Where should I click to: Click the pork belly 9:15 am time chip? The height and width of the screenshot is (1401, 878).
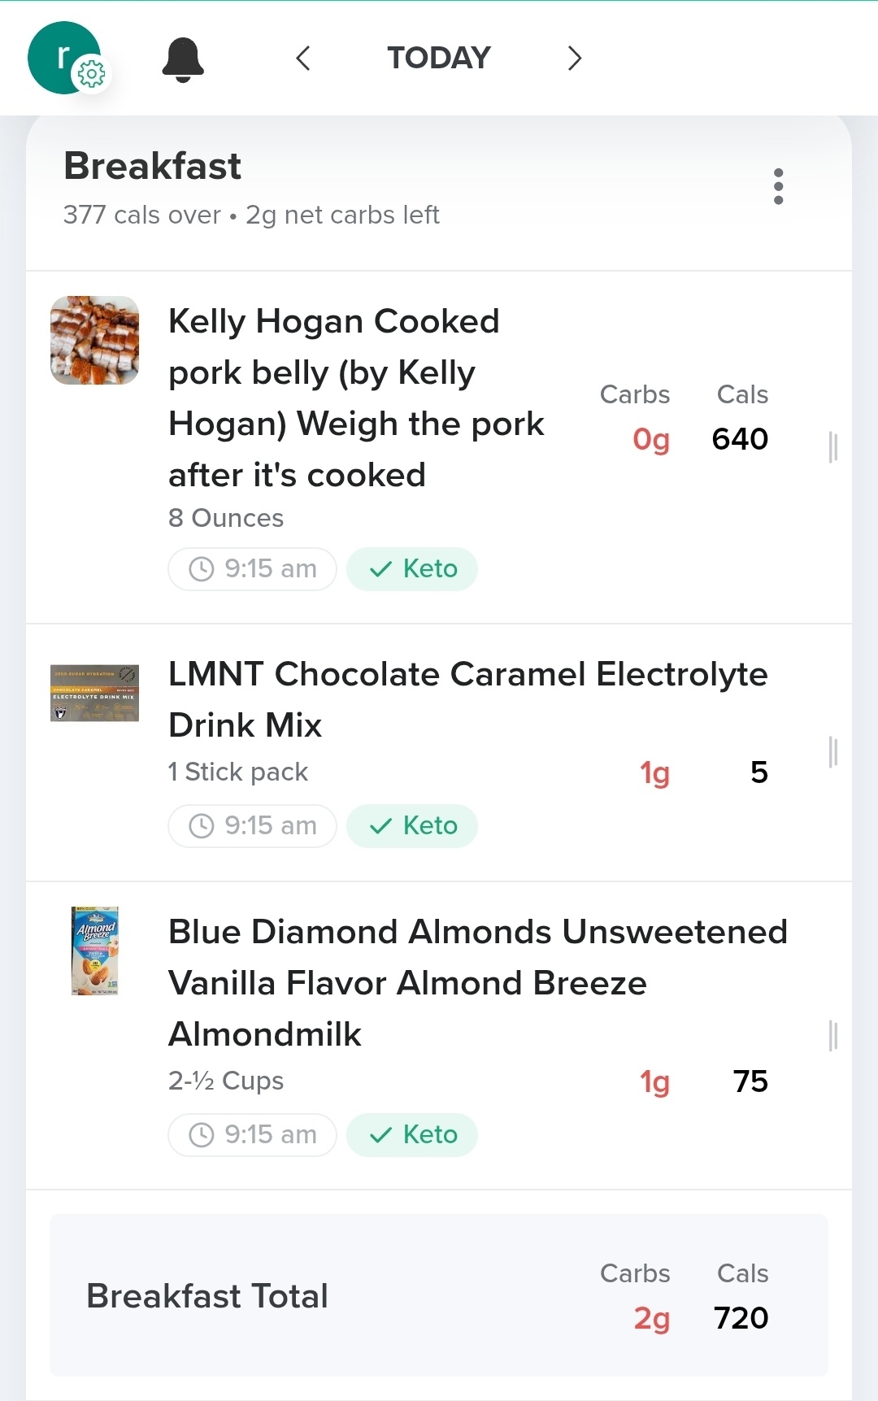pyautogui.click(x=253, y=569)
